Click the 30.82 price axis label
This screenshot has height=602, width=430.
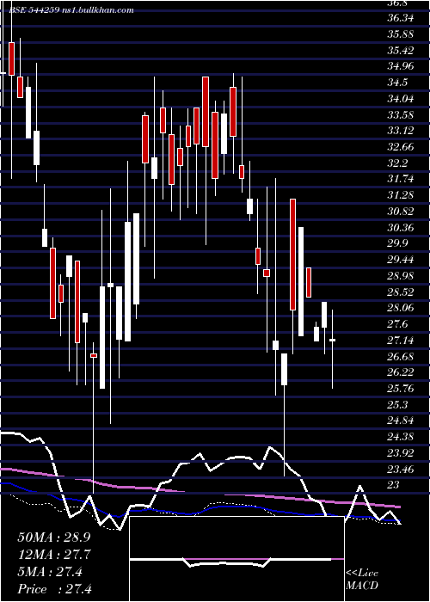[x=401, y=212]
